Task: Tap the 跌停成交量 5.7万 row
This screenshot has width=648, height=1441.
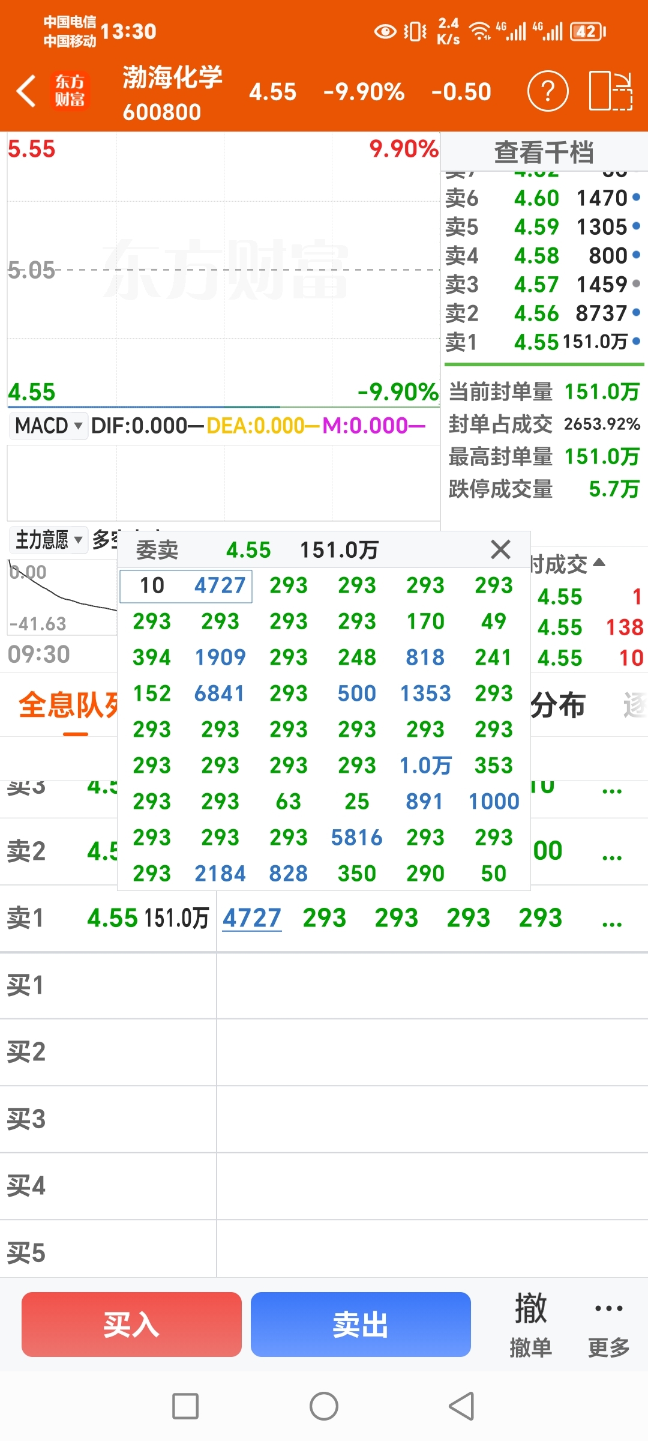Action: (544, 489)
